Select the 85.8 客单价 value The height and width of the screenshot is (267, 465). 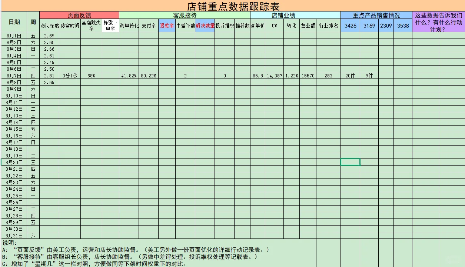258,76
